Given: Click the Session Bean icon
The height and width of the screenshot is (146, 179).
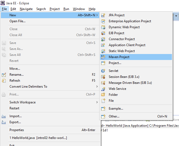Looking at the screenshot, I should 103,77.
